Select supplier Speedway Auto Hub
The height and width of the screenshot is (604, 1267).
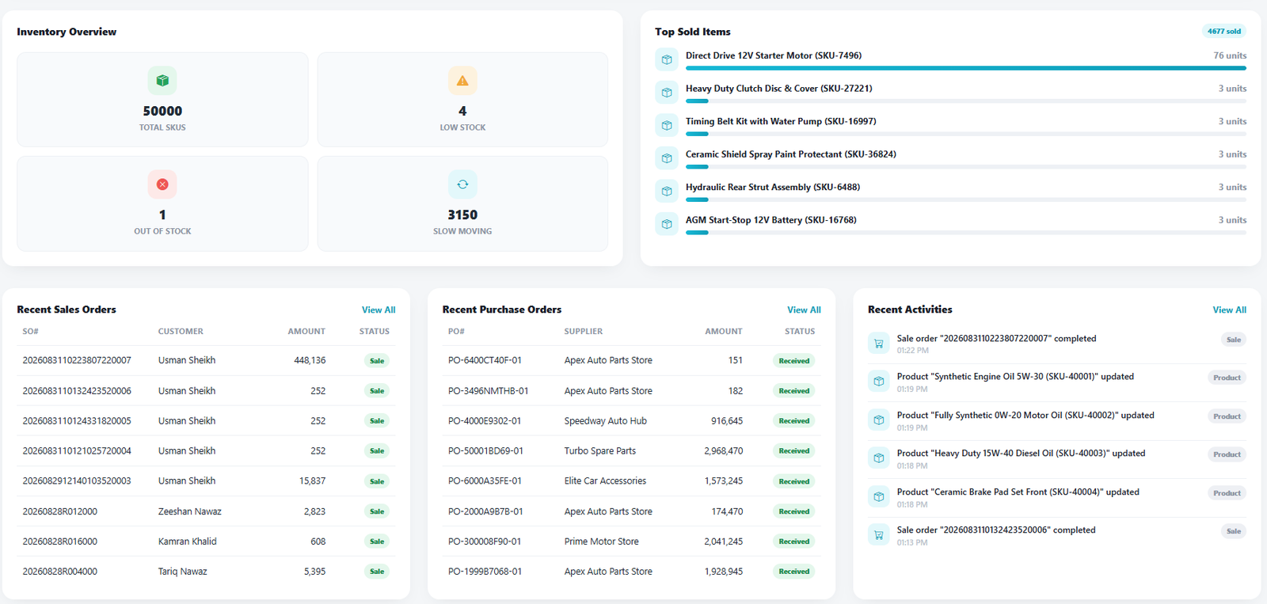pyautogui.click(x=606, y=420)
